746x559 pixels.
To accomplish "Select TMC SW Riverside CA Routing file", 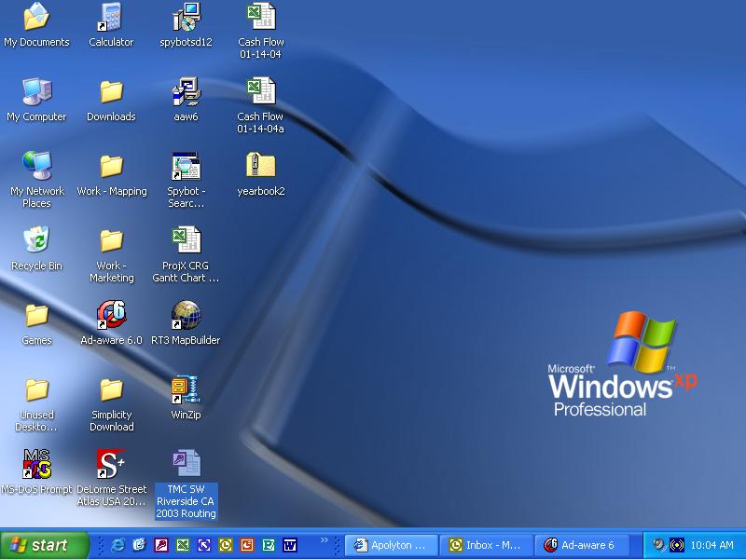I will (186, 465).
